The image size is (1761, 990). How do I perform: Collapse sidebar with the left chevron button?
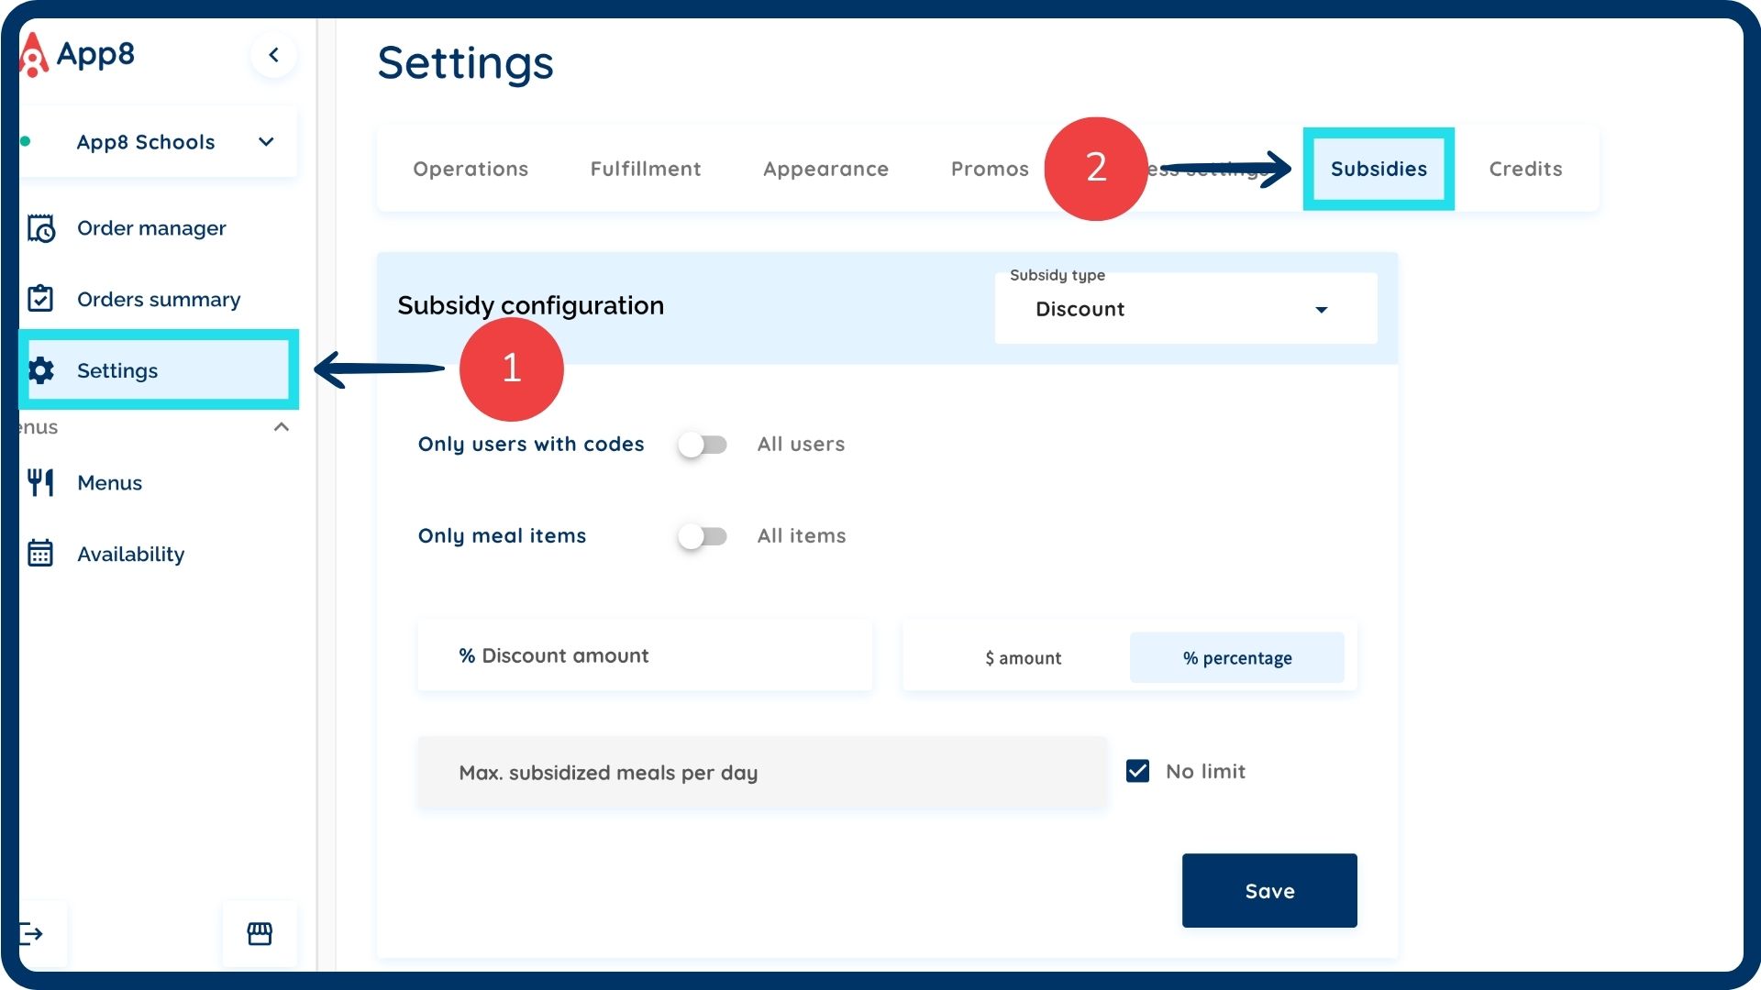click(x=273, y=55)
